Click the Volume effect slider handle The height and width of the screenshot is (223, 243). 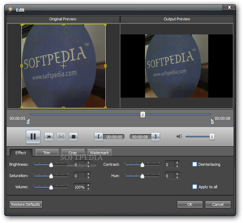pyautogui.click(x=51, y=187)
